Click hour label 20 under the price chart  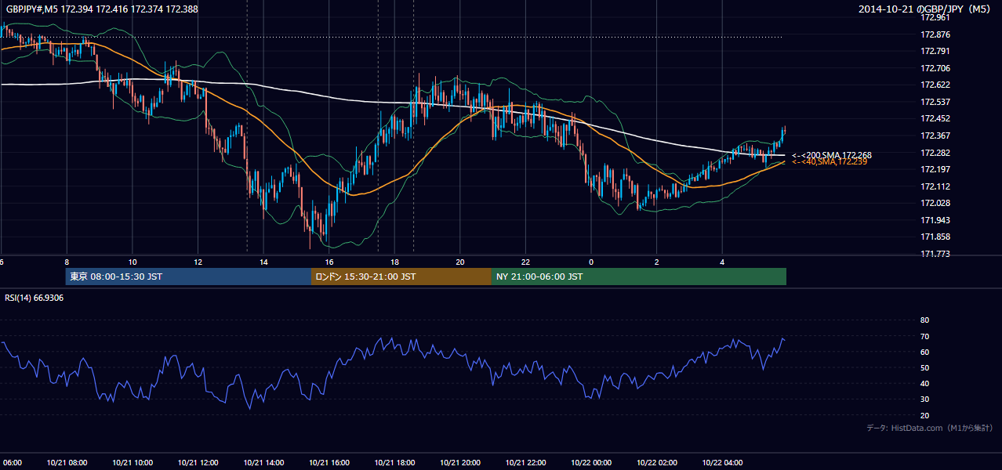point(460,262)
